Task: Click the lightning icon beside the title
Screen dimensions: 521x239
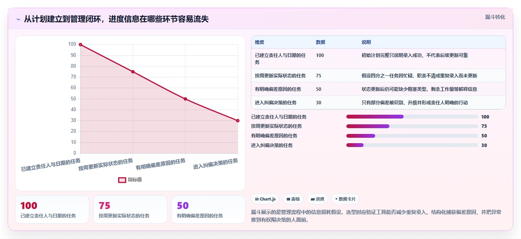Action: point(18,19)
